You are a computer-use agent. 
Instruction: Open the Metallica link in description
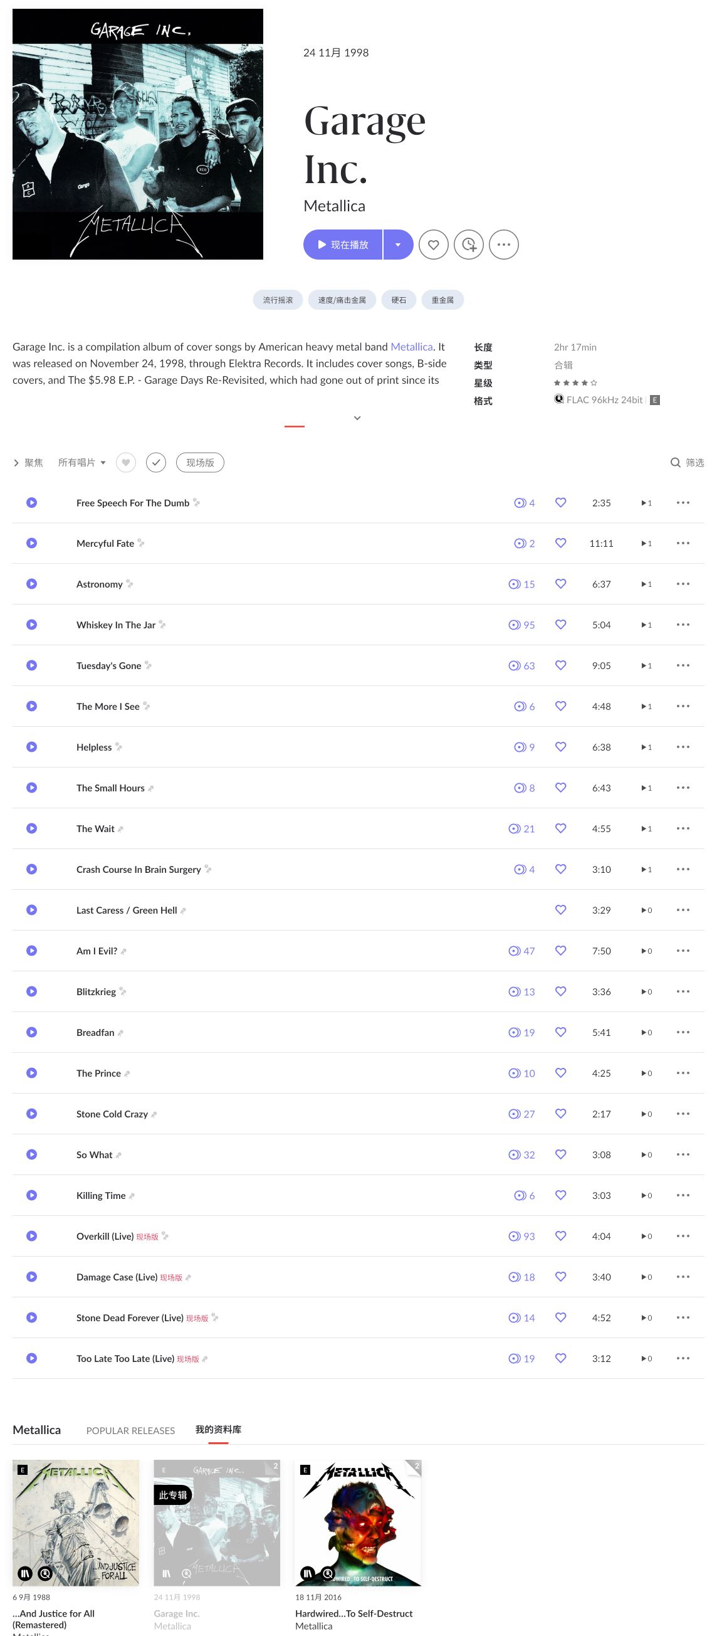(x=411, y=347)
